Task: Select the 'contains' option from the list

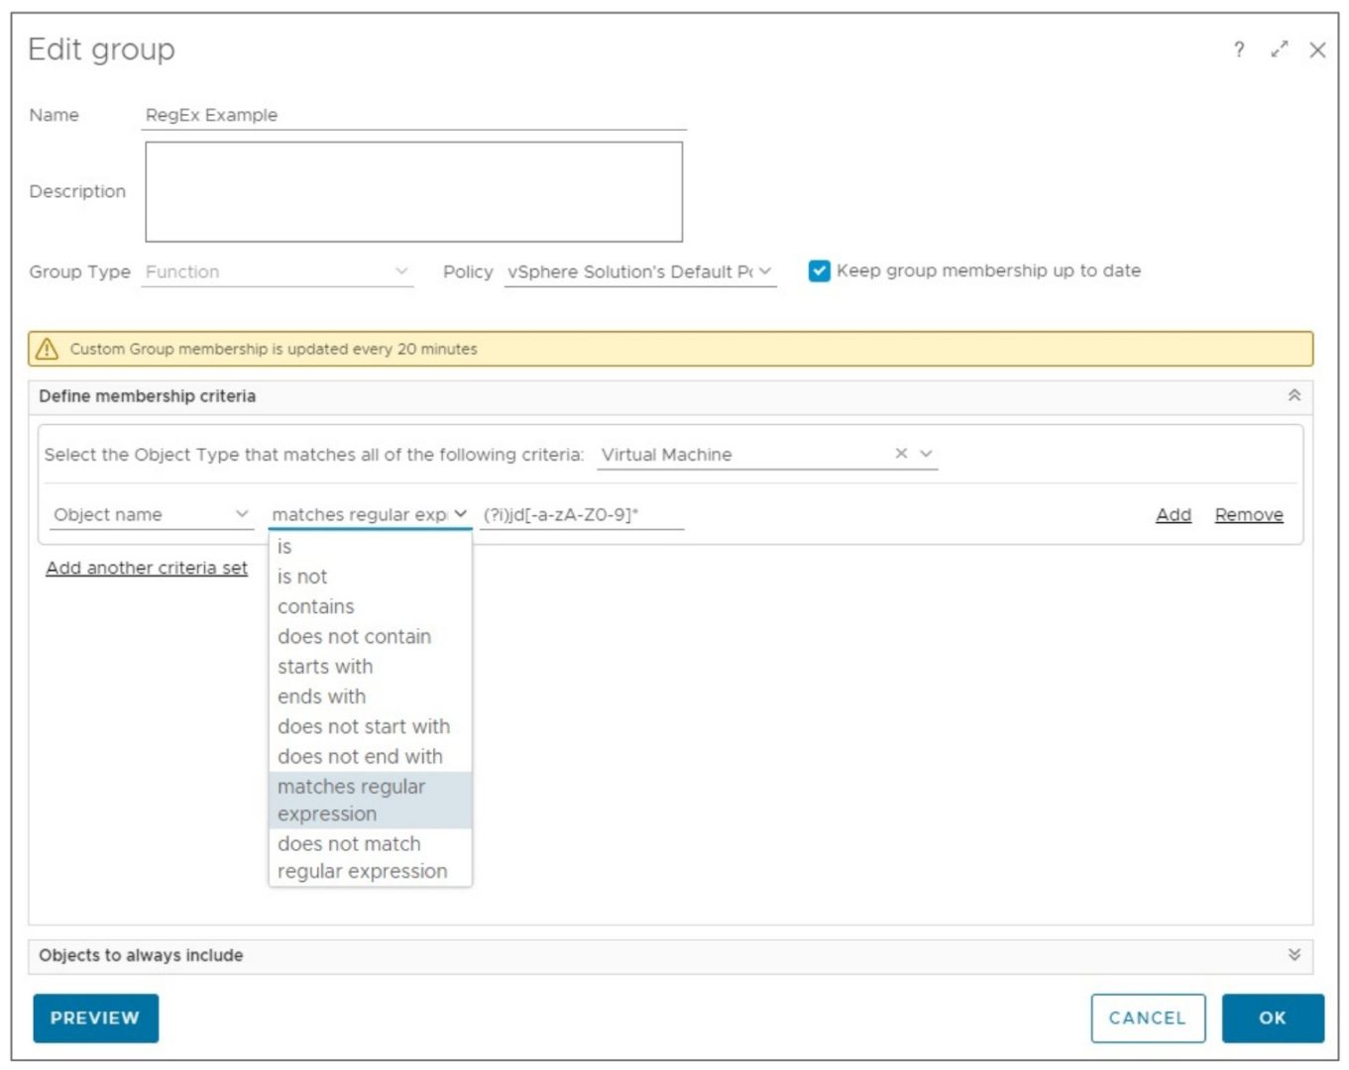Action: point(316,606)
